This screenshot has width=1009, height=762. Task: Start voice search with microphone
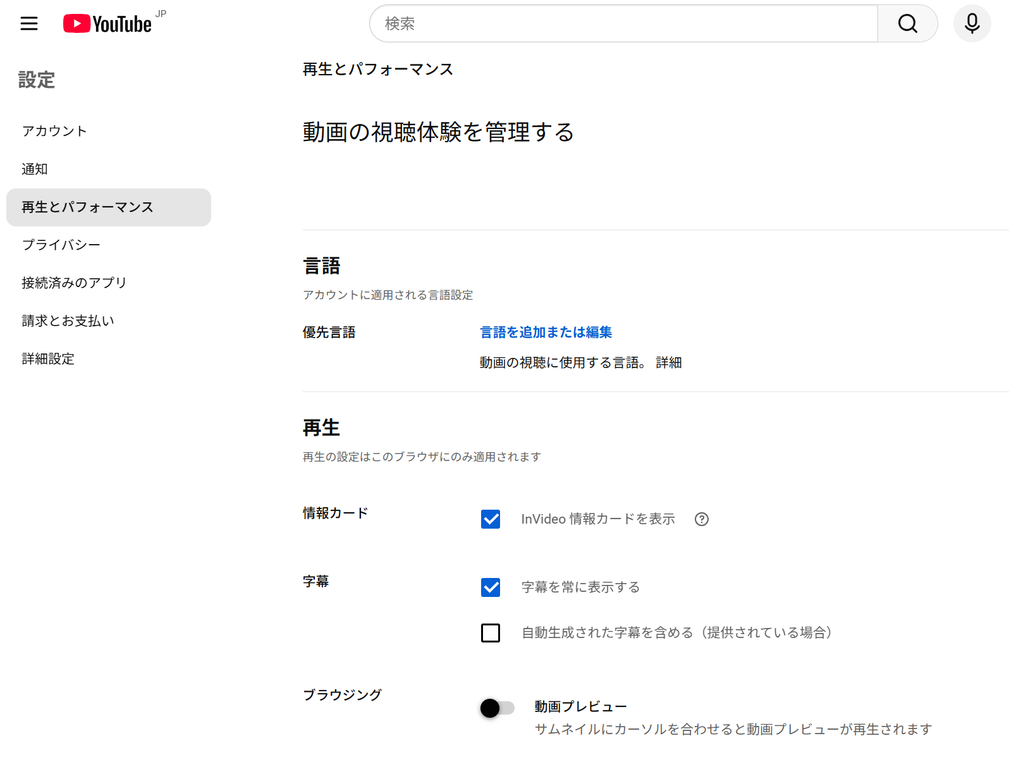coord(972,24)
